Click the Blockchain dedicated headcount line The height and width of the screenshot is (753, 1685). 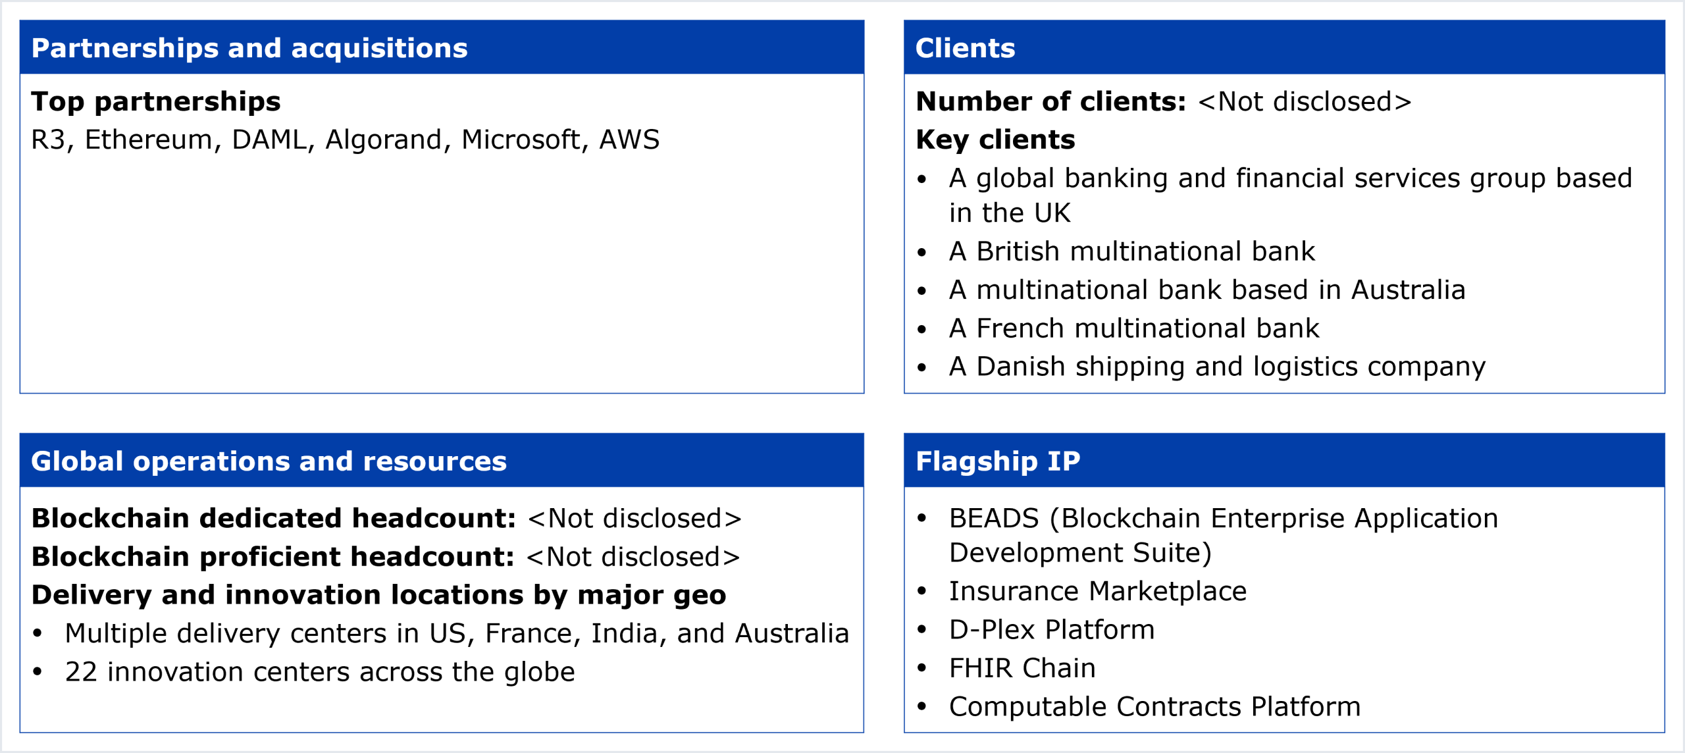(386, 519)
